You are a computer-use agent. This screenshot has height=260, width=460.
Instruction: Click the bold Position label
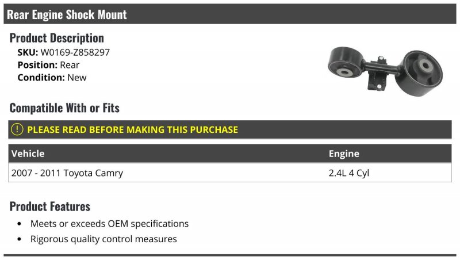point(37,65)
